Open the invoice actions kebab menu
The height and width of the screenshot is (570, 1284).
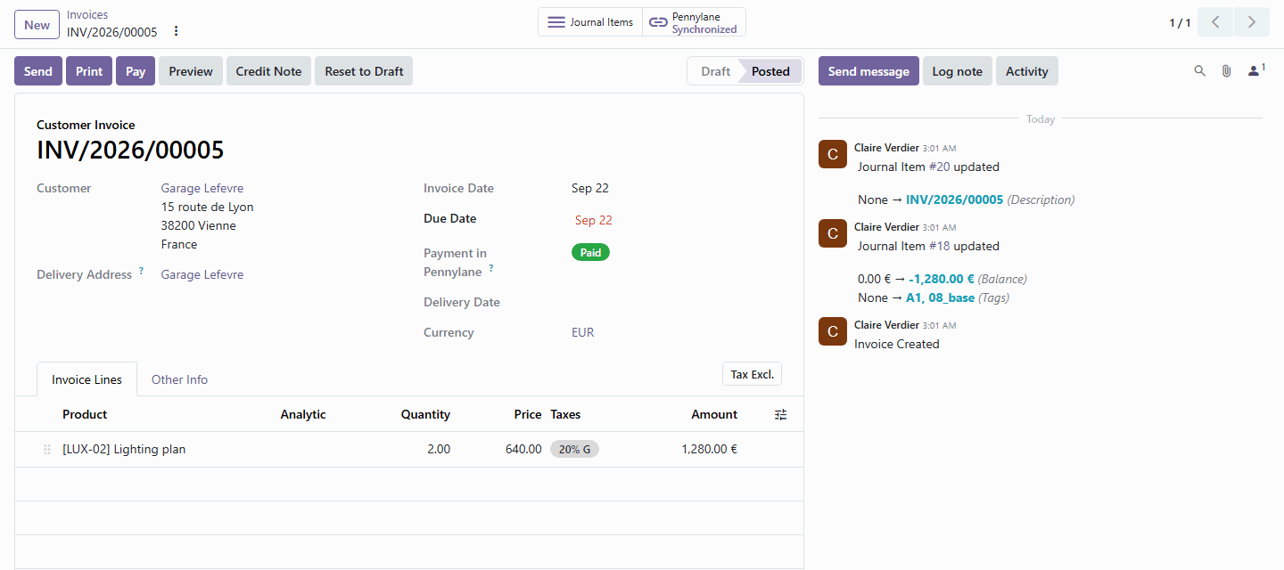[x=176, y=31]
